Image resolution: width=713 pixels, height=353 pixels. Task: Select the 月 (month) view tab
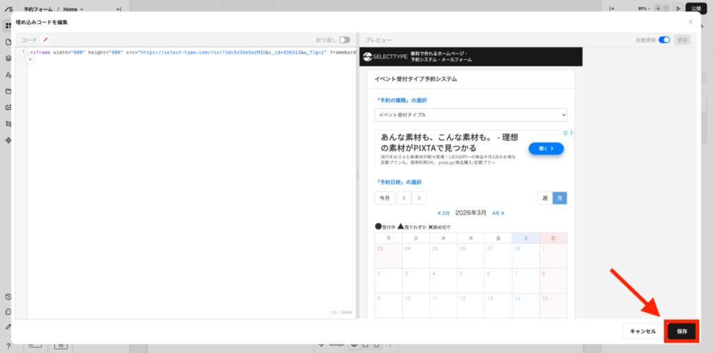(560, 198)
